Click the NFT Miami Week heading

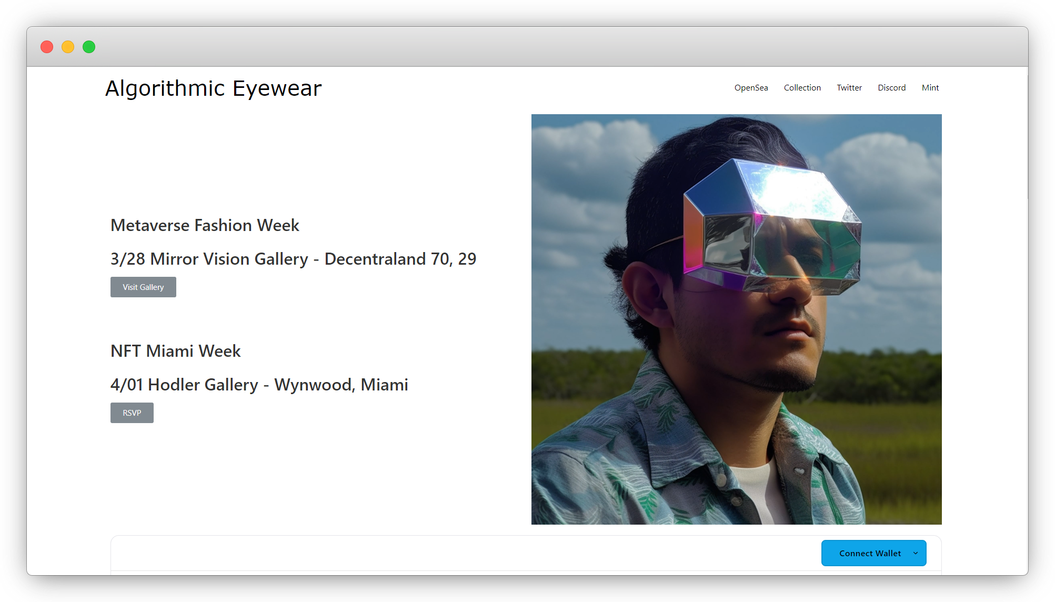coord(175,351)
